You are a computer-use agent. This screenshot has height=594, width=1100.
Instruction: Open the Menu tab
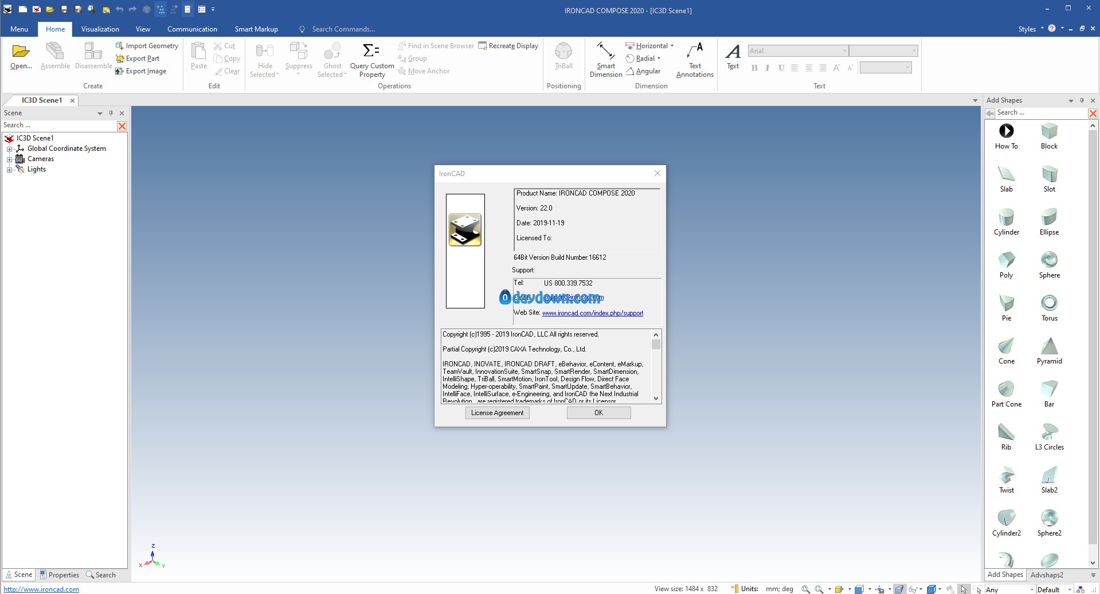coord(19,29)
